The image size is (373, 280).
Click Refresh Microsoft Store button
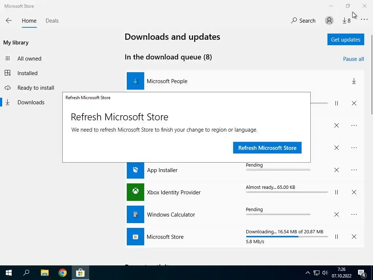point(267,148)
